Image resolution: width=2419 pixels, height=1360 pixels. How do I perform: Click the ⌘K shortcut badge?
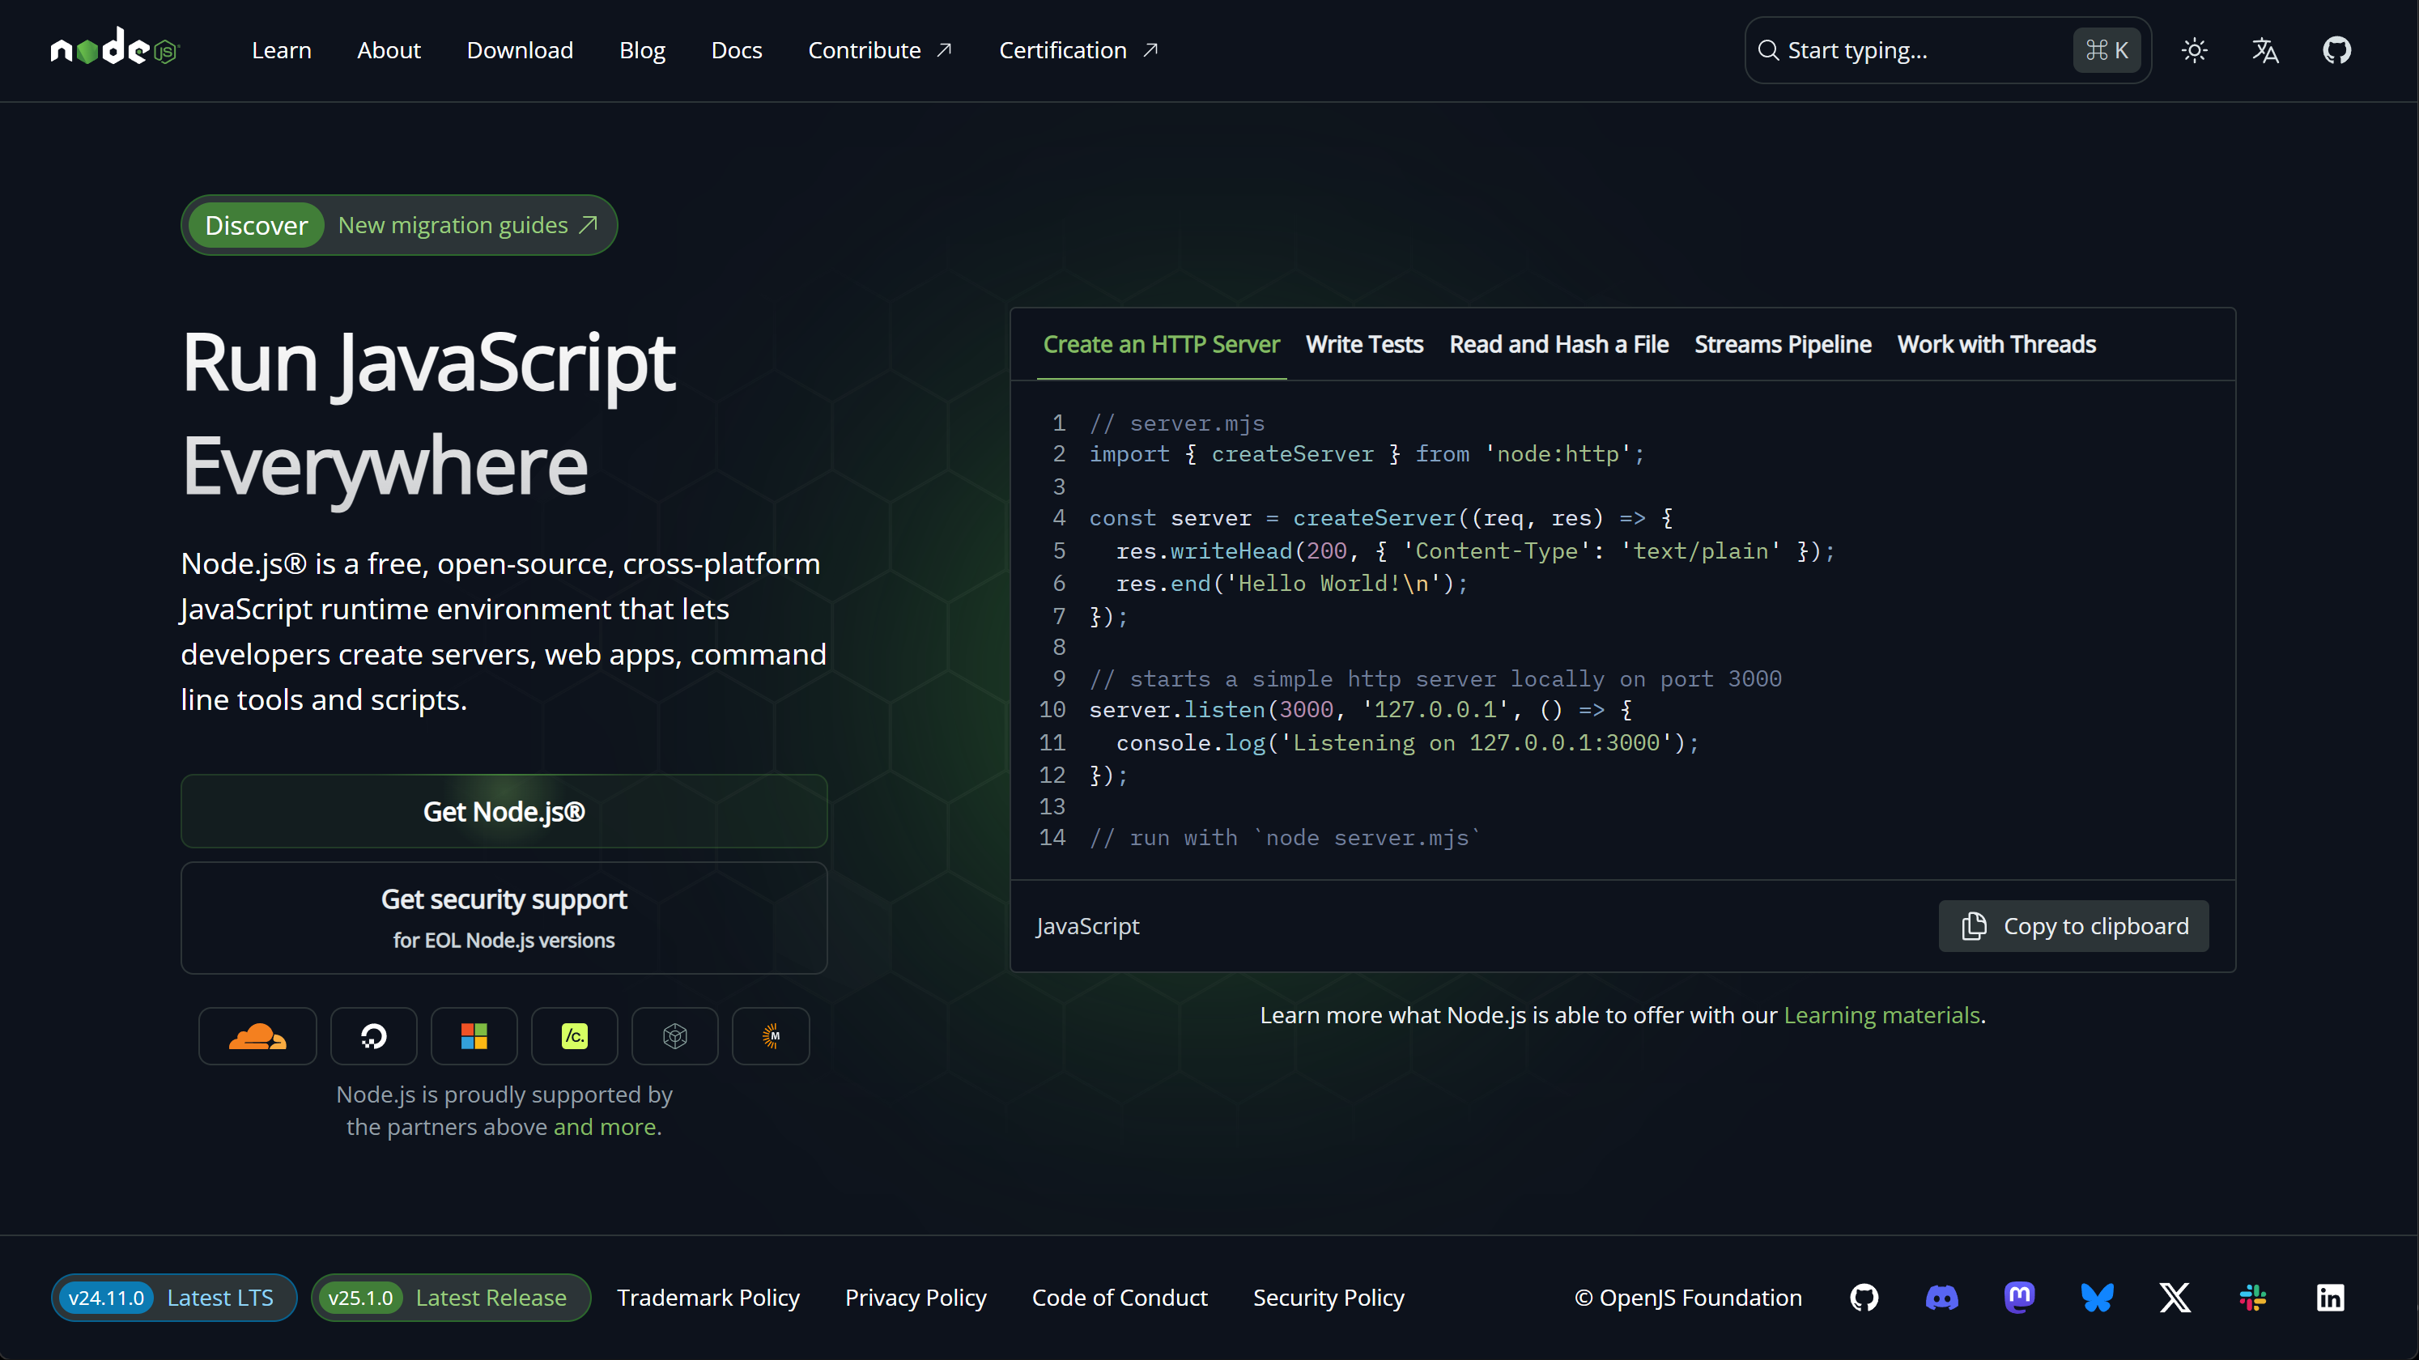pyautogui.click(x=2107, y=49)
